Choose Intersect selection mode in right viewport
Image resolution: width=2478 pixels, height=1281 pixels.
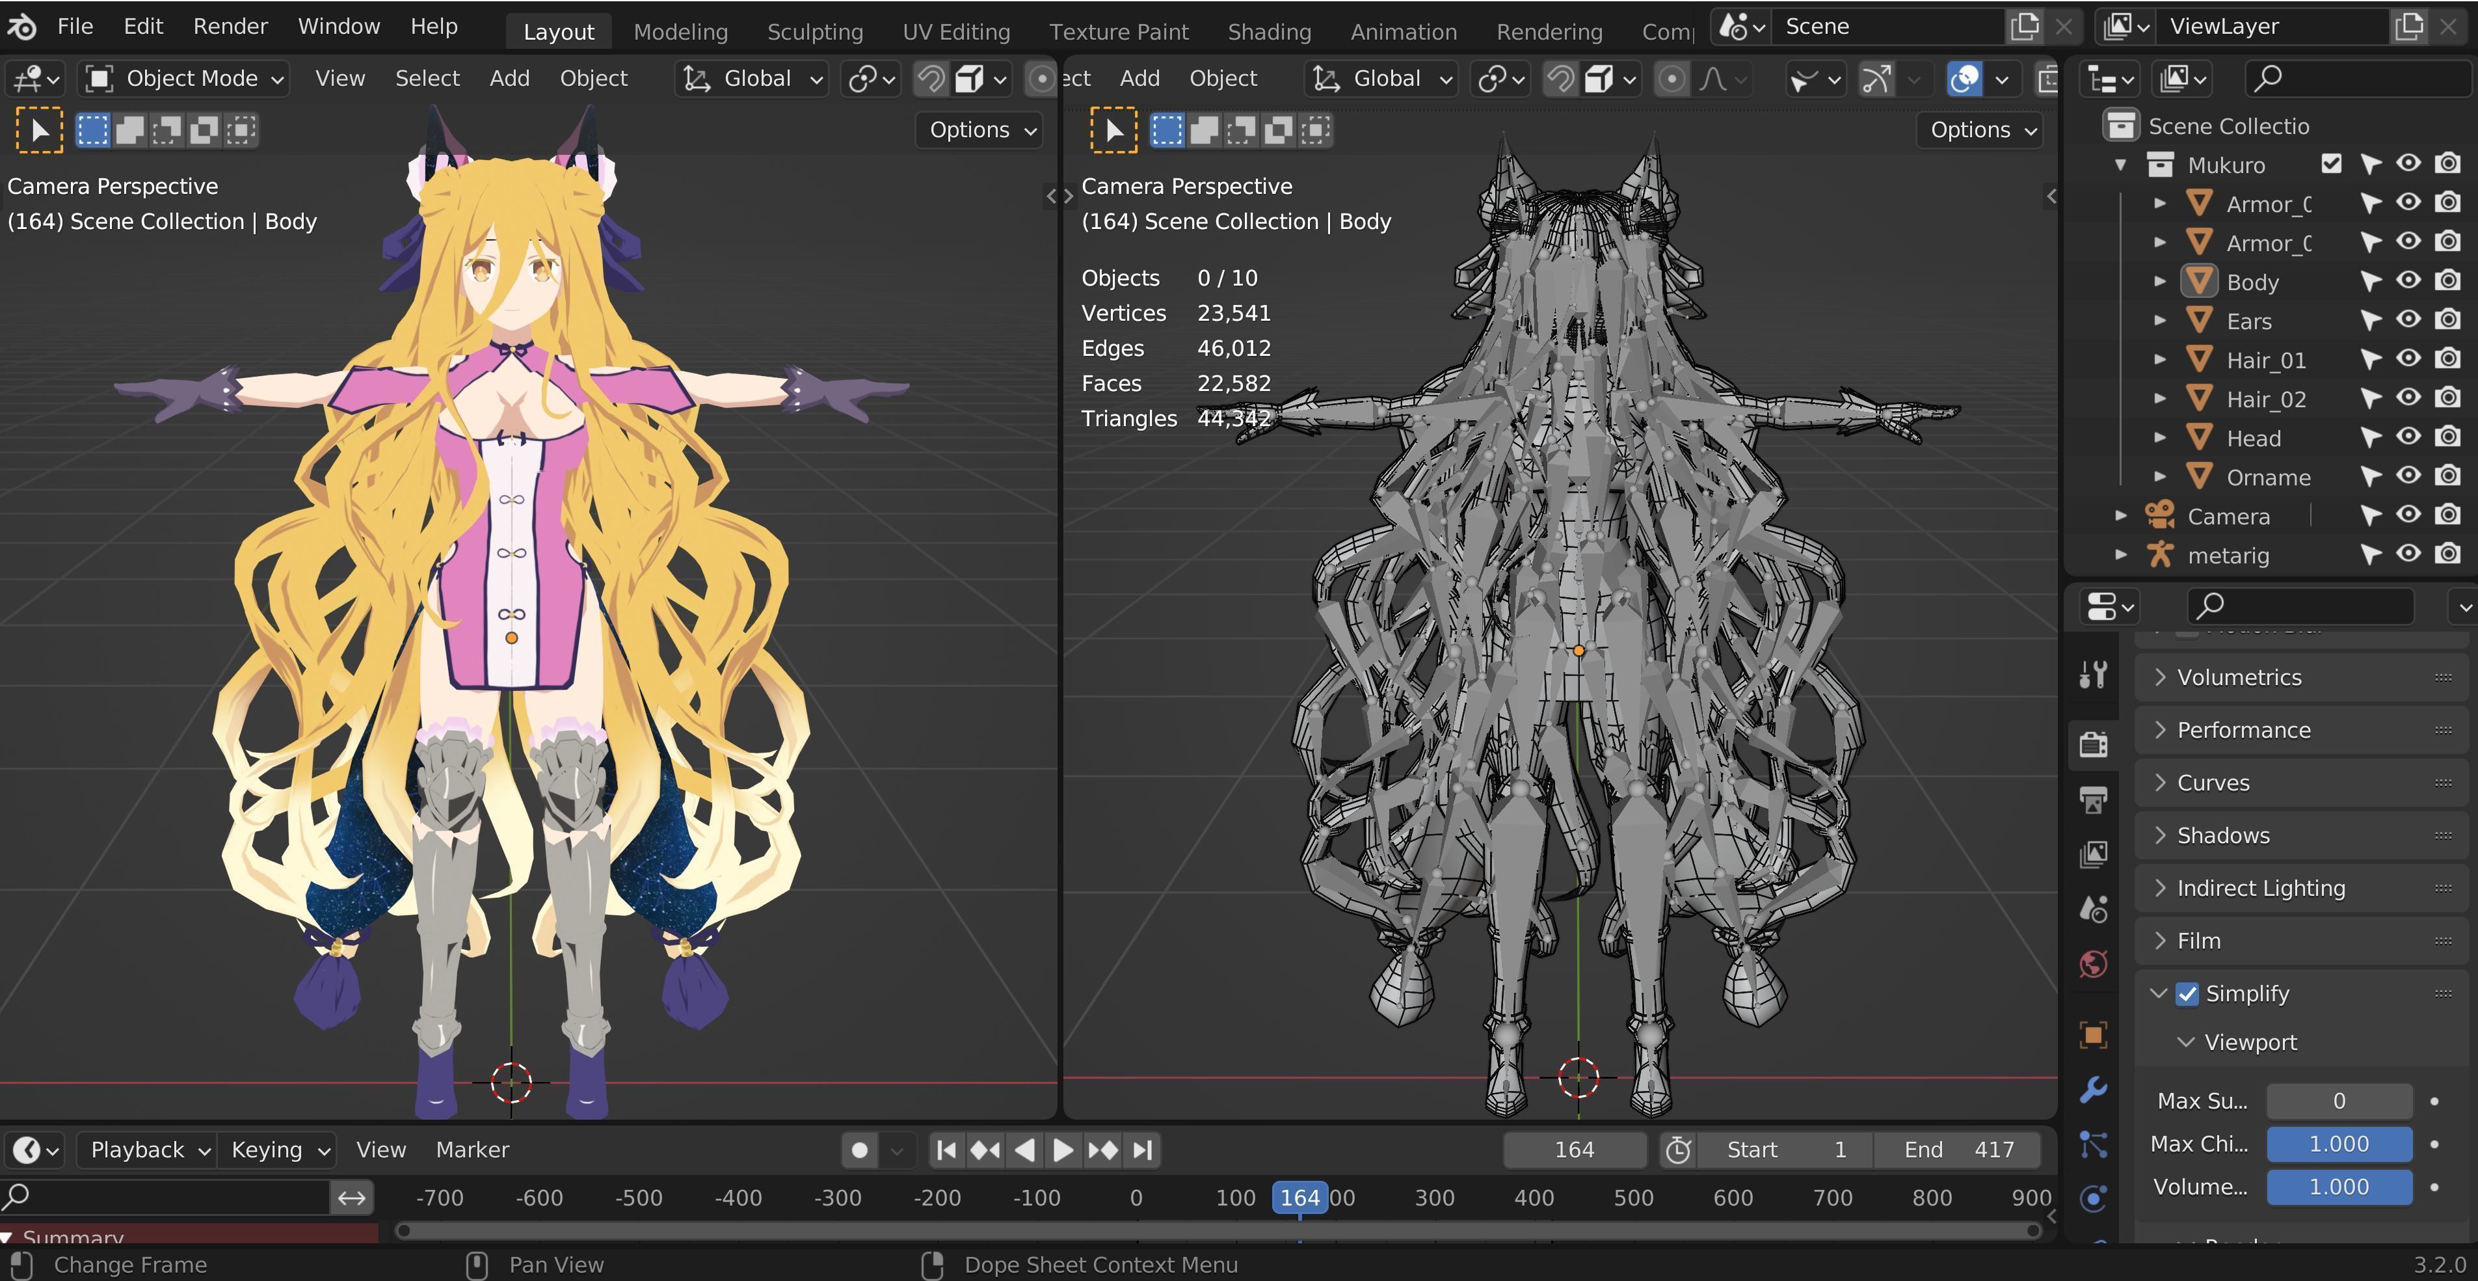[x=1315, y=130]
